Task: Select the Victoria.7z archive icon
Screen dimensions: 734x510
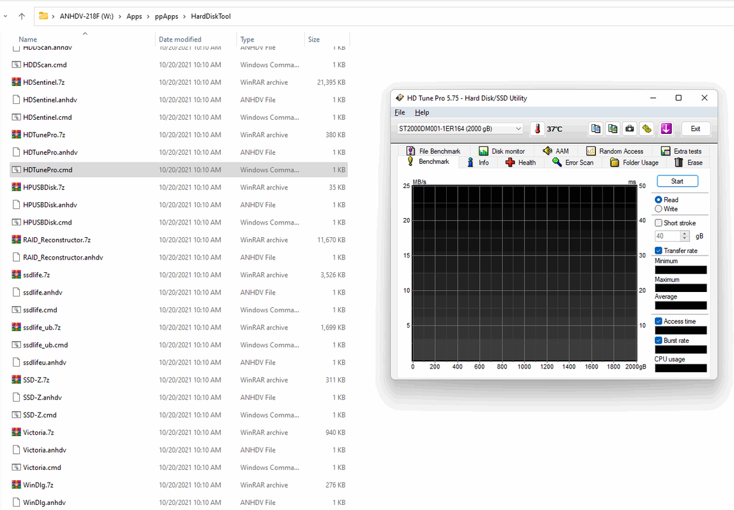Action: pos(16,432)
